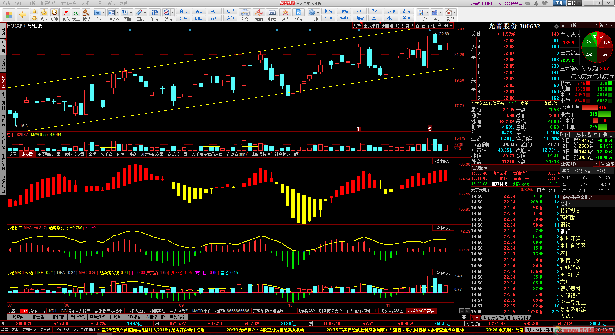Go back with the yellow left arrow

click(x=22, y=15)
